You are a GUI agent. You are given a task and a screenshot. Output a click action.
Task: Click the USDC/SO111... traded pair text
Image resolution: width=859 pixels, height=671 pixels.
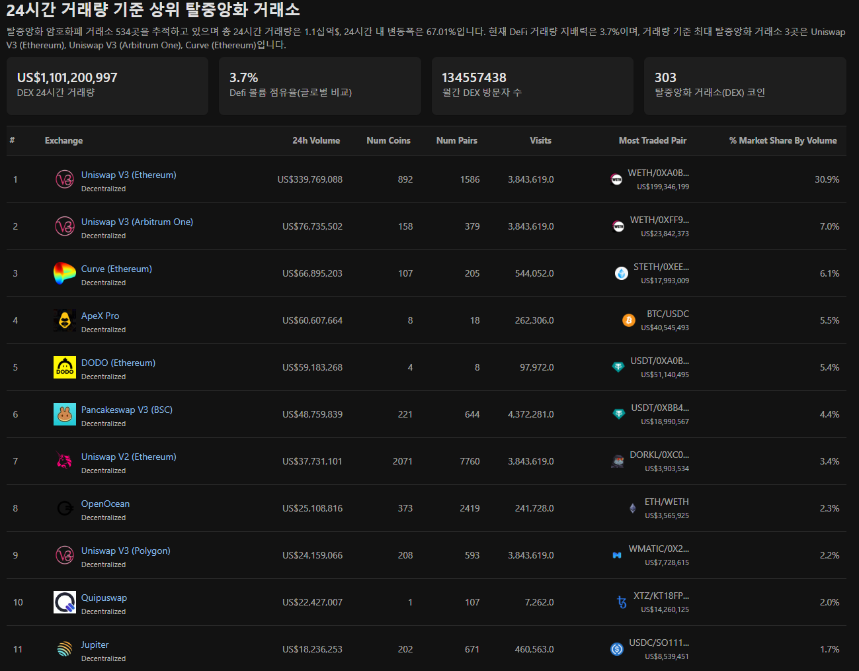(x=659, y=643)
